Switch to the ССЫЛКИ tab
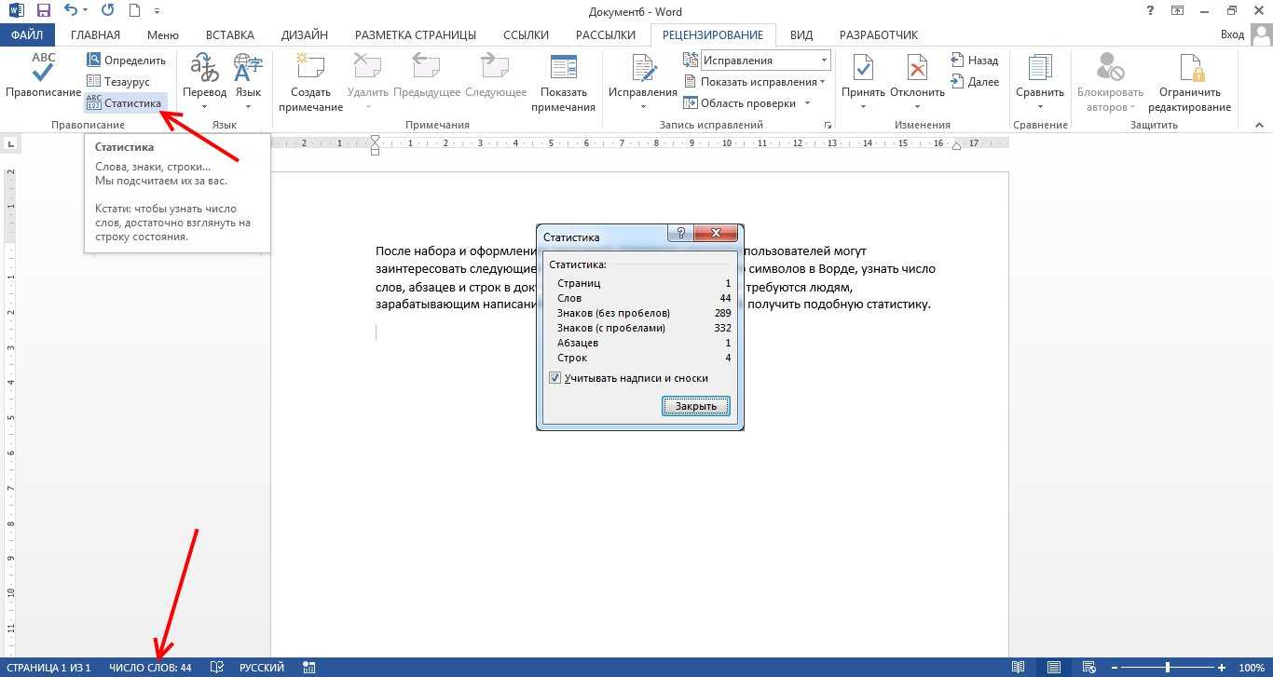Screen dimensions: 1273x677 tap(526, 34)
